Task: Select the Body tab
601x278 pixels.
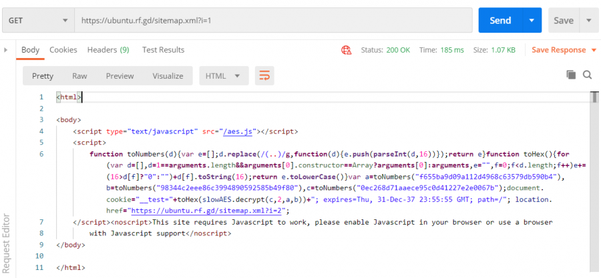Action: pyautogui.click(x=31, y=50)
